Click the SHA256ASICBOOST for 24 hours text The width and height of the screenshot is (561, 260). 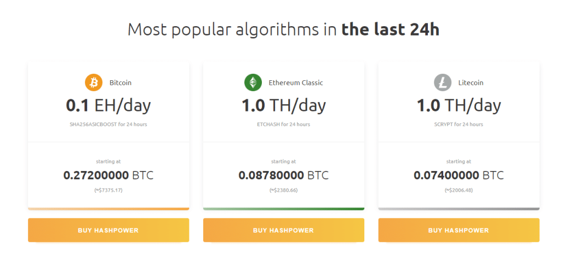pyautogui.click(x=108, y=124)
